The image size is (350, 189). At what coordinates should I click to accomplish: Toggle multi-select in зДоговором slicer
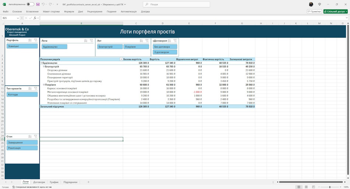pyautogui.click(x=169, y=41)
